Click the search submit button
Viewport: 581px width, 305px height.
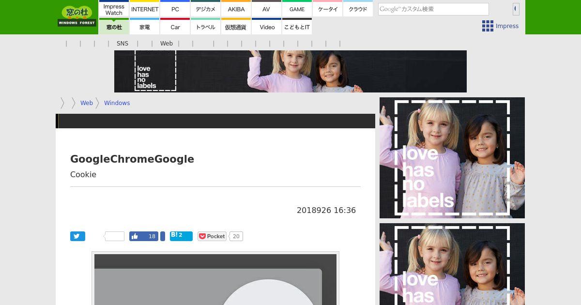(x=516, y=9)
